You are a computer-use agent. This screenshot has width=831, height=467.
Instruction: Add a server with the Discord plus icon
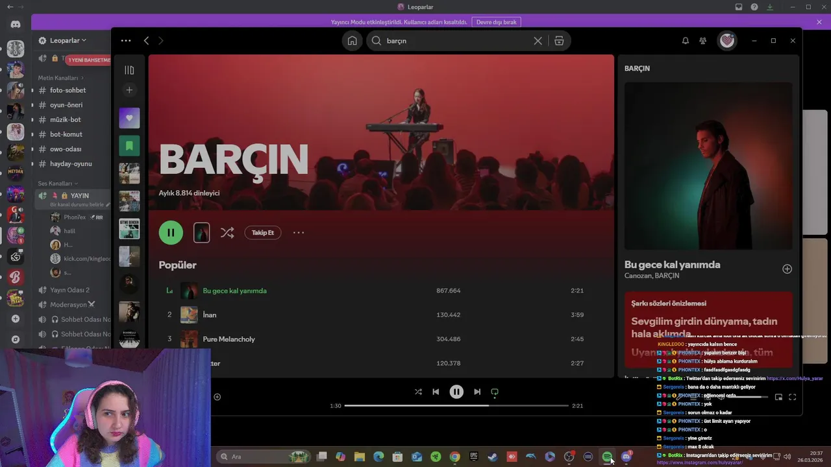pos(16,319)
